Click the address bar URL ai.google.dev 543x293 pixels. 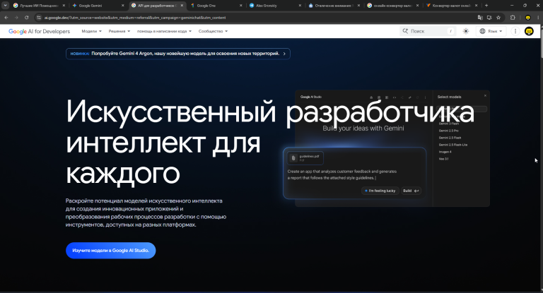coord(135,17)
